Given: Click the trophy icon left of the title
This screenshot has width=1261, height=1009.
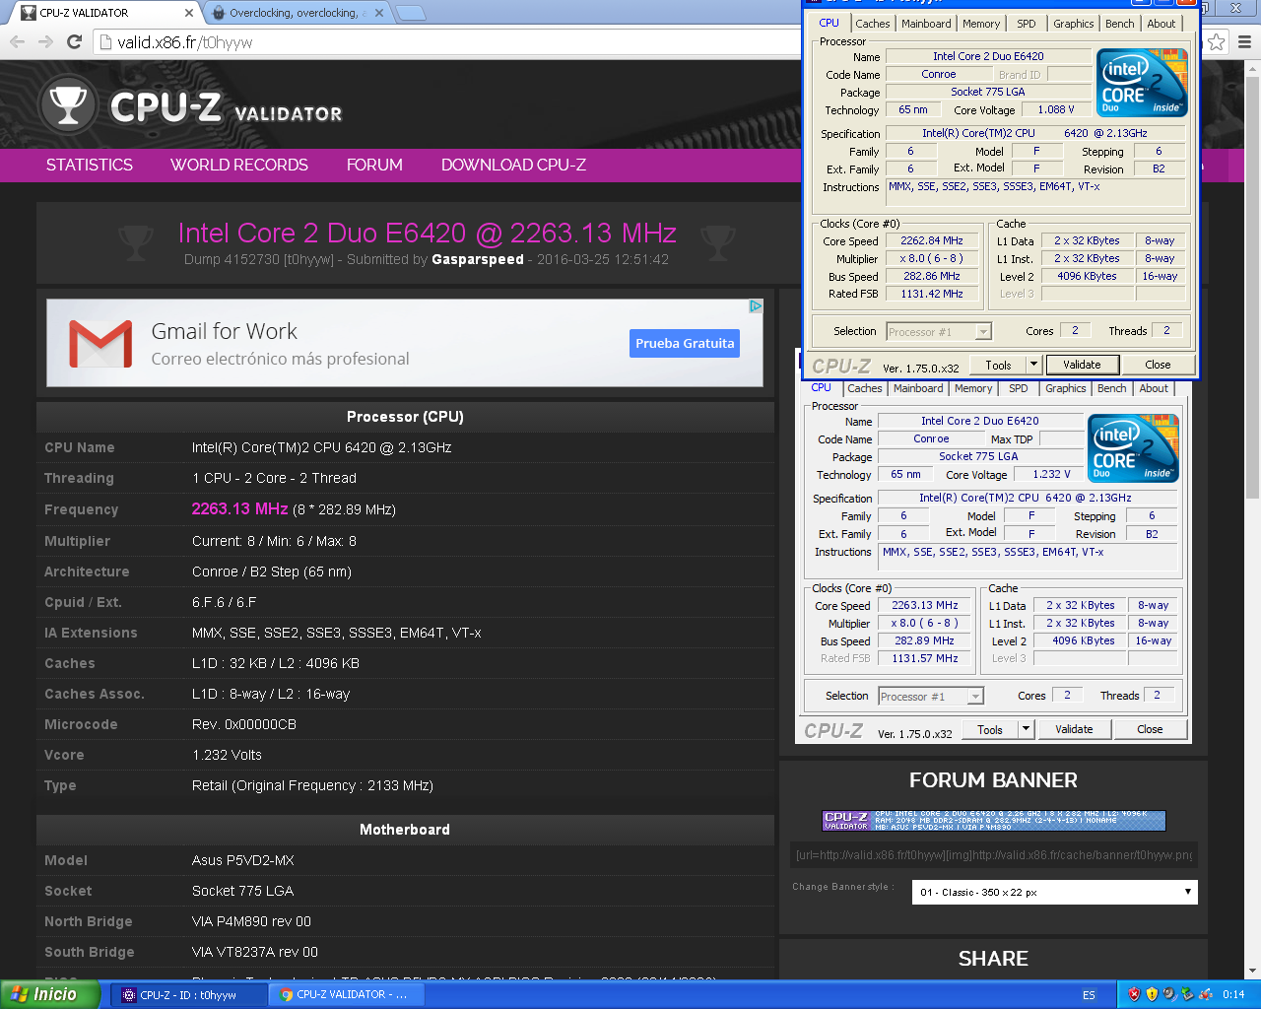Looking at the screenshot, I should tap(136, 240).
